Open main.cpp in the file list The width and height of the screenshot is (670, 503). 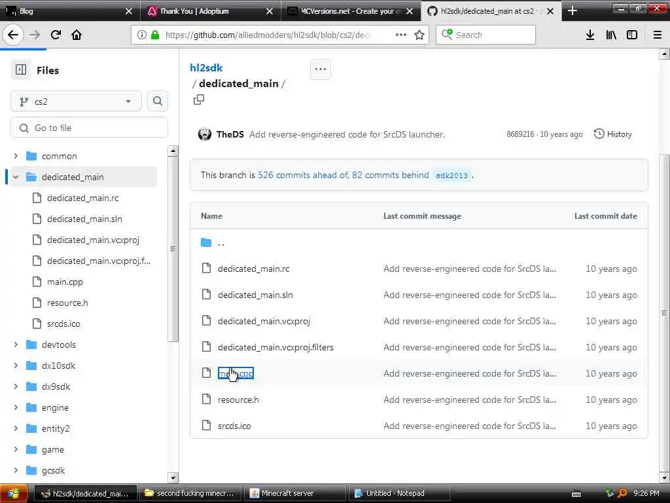pyautogui.click(x=236, y=373)
